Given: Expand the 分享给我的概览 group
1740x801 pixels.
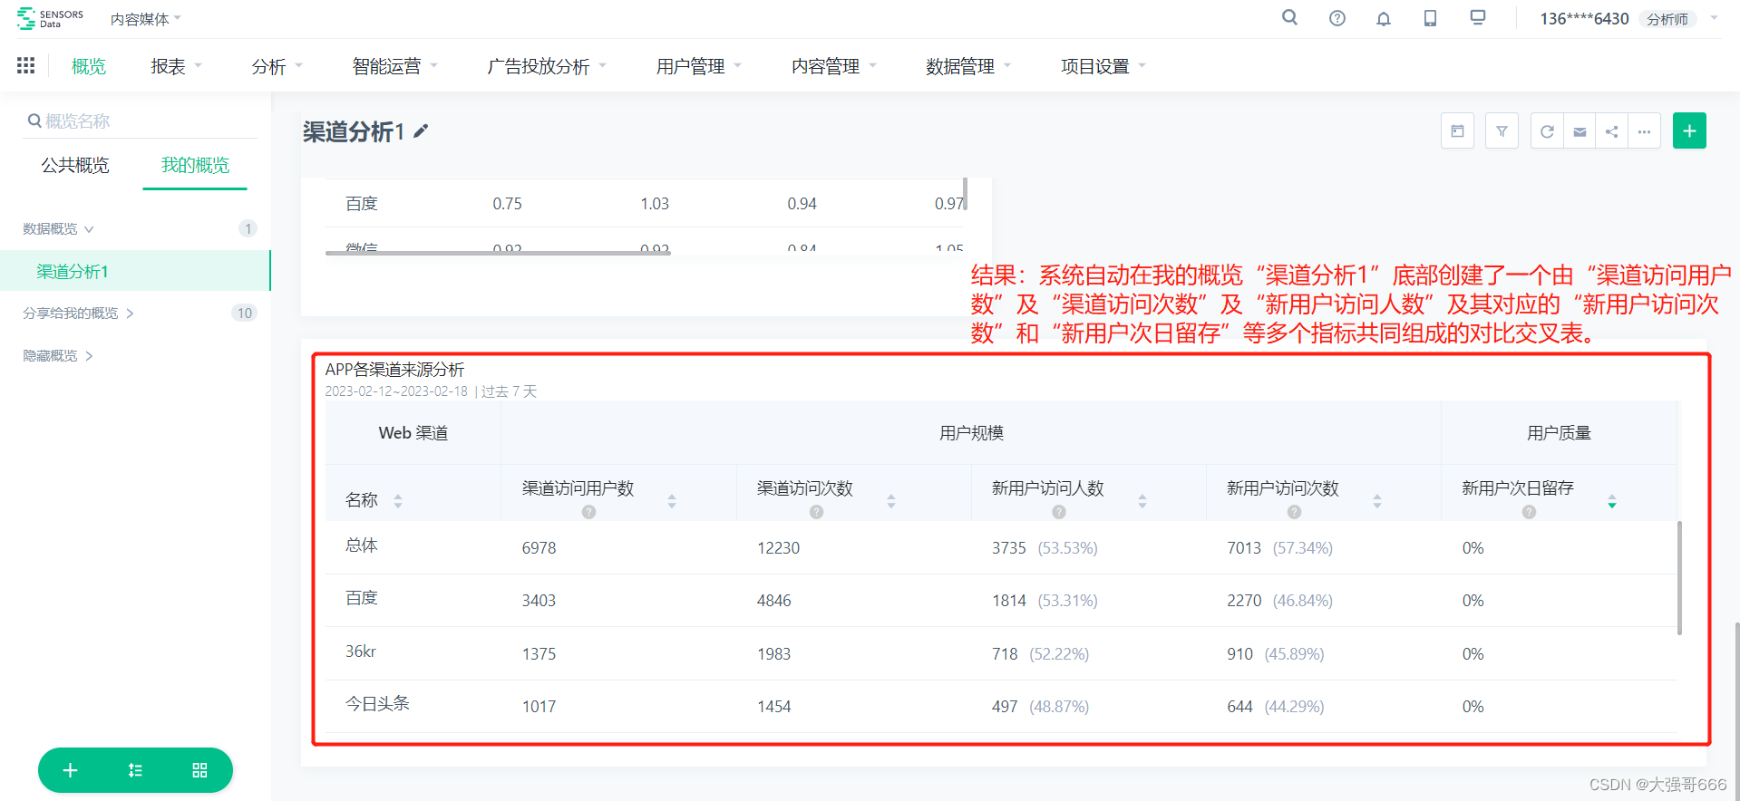Looking at the screenshot, I should pyautogui.click(x=79, y=313).
